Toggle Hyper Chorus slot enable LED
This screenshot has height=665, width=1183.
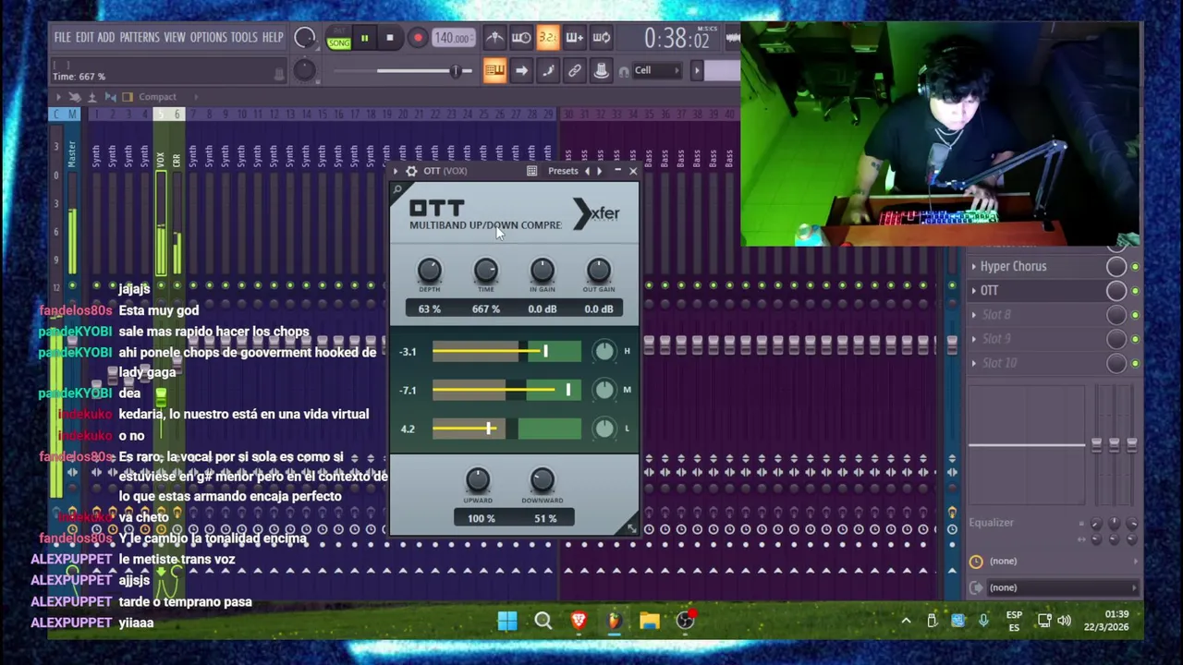1135,267
